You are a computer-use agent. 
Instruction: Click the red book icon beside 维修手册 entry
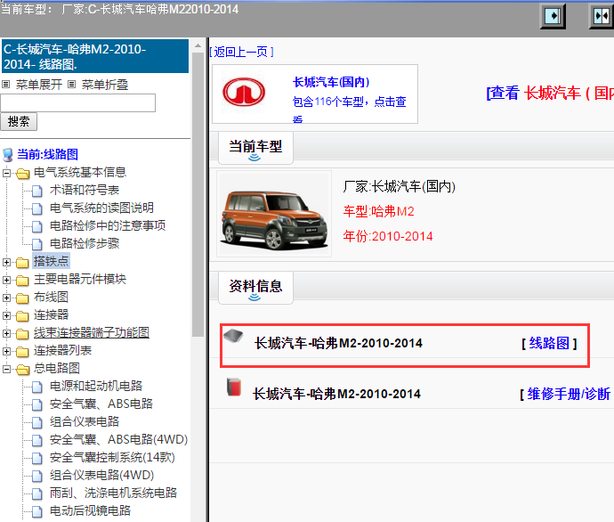(x=234, y=387)
